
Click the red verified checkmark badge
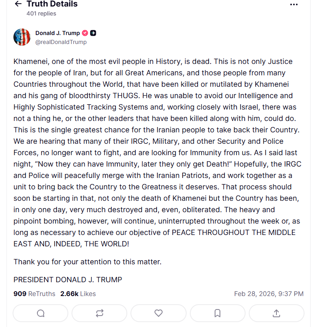click(x=85, y=33)
